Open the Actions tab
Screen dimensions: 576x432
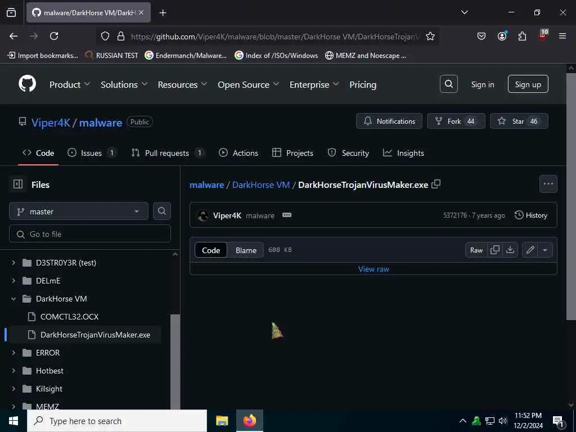tap(238, 153)
